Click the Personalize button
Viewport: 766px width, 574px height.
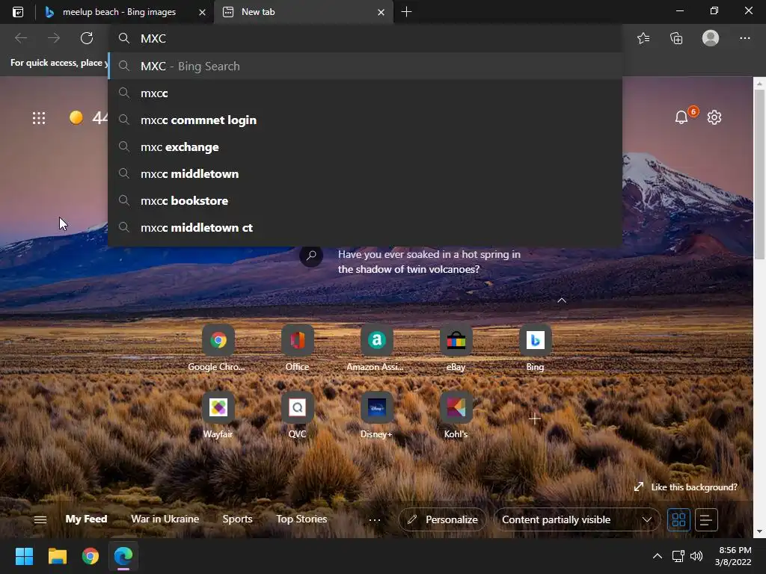443,520
